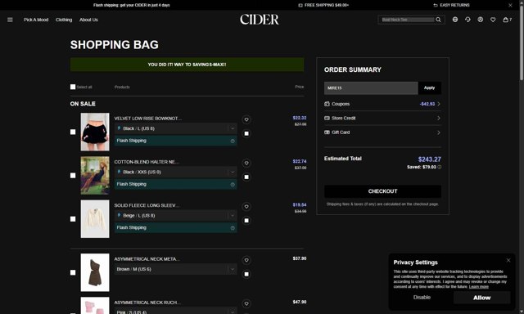Click the Apply coupon button
524x314 pixels.
[x=429, y=87]
